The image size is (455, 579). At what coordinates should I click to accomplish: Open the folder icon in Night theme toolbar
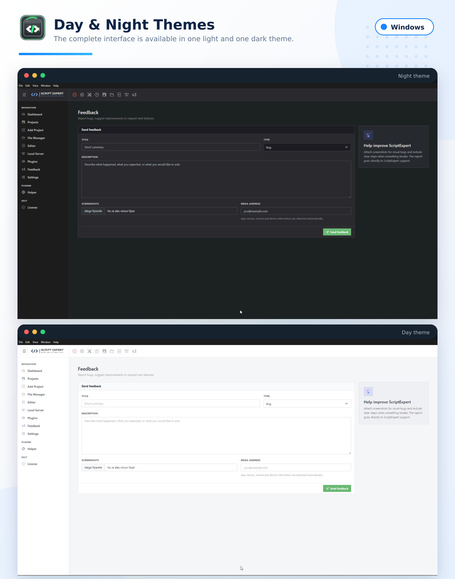pyautogui.click(x=112, y=95)
